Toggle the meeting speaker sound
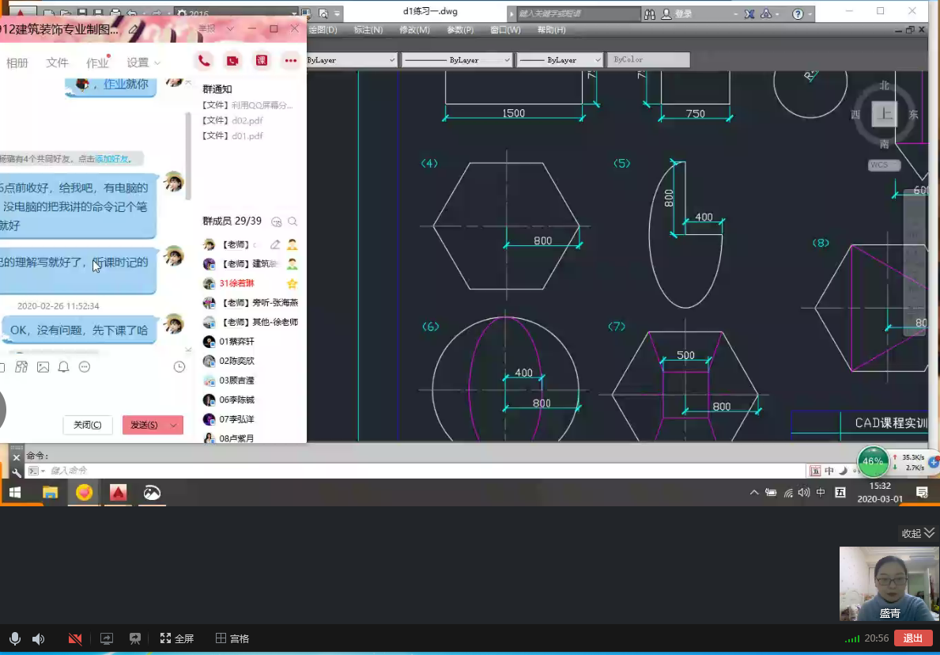The height and width of the screenshot is (655, 940). [x=38, y=638]
